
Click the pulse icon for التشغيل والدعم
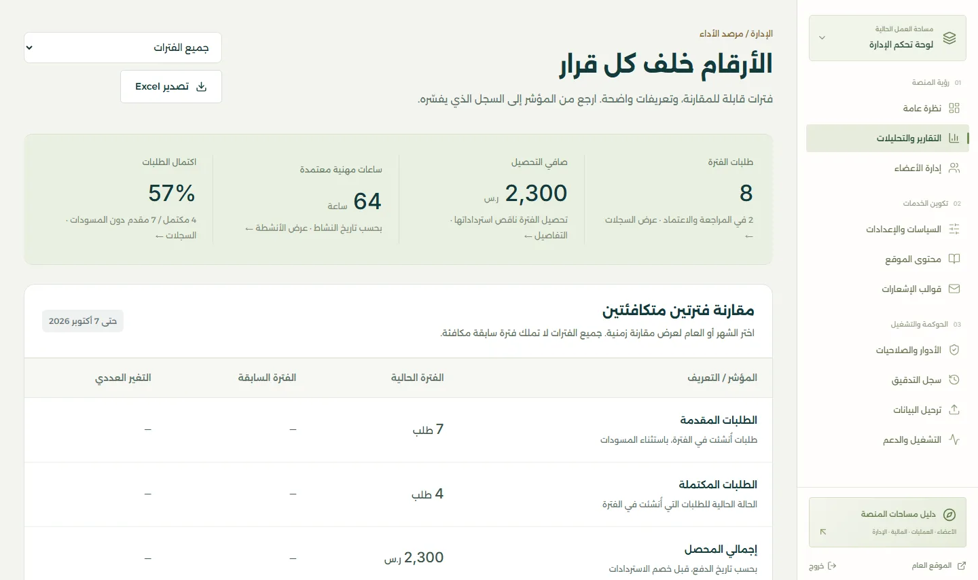pyautogui.click(x=954, y=439)
